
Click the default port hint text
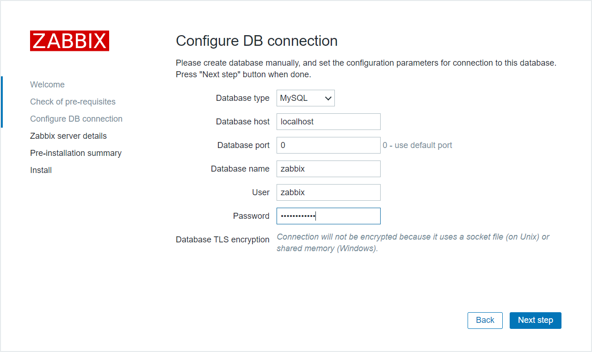[x=417, y=145]
